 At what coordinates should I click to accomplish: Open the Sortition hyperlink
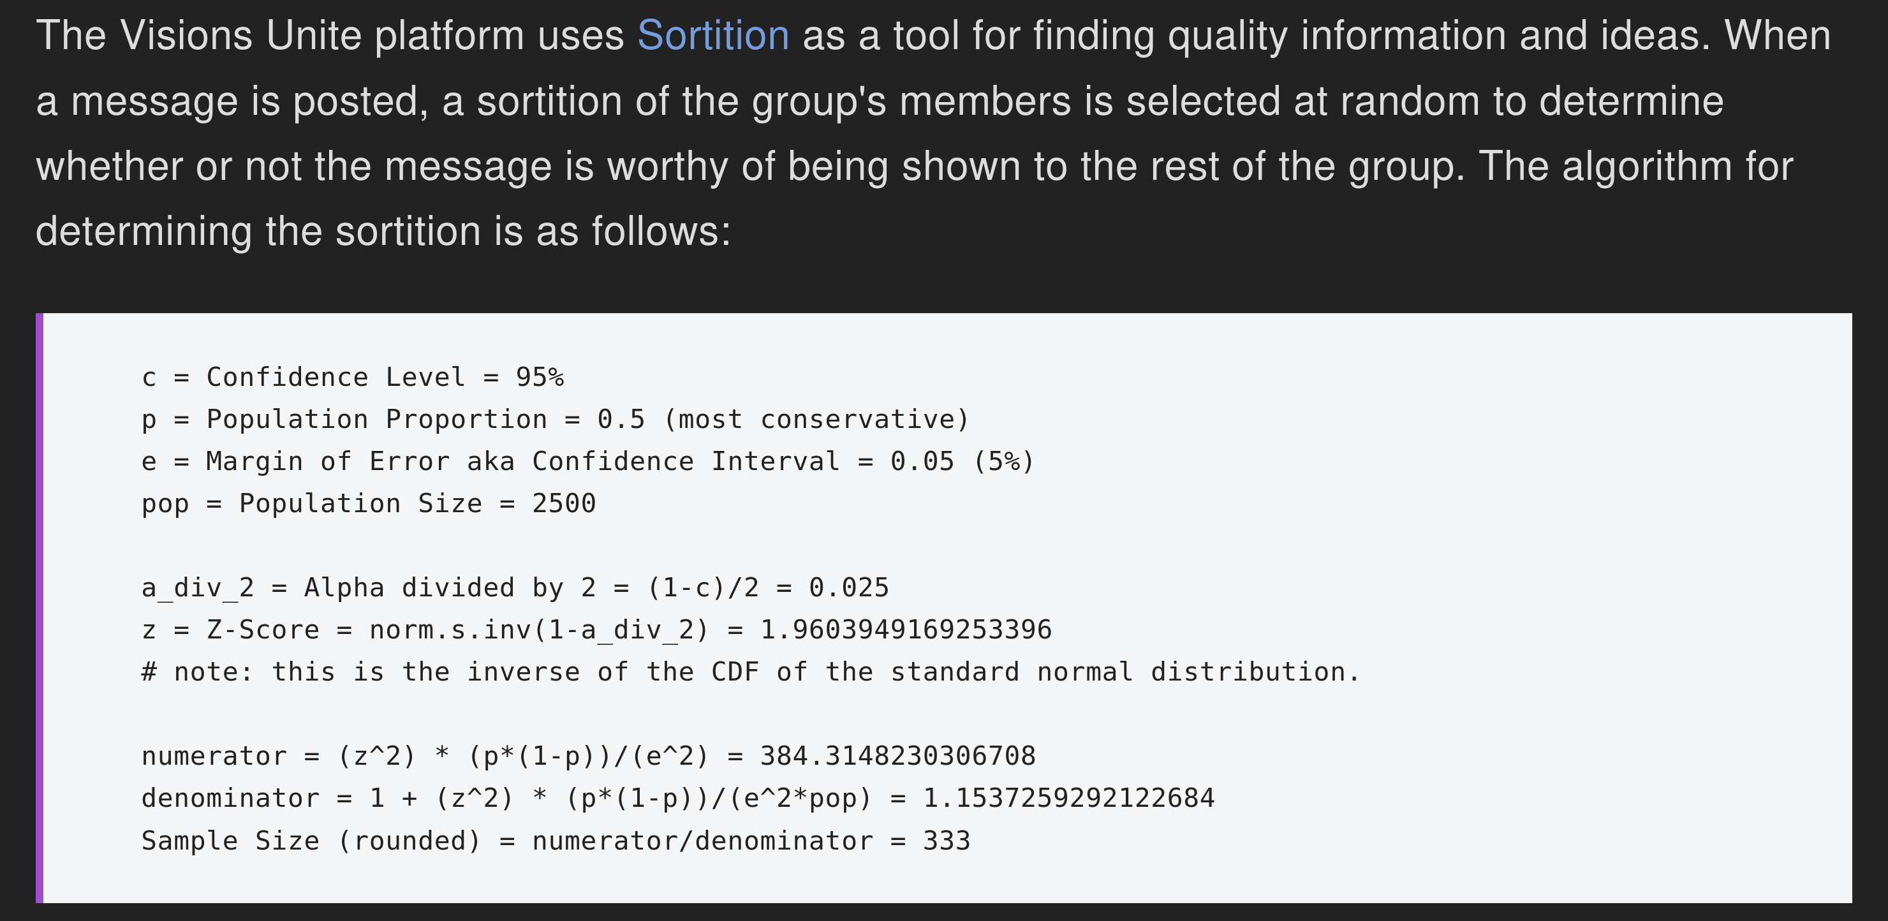coord(712,35)
